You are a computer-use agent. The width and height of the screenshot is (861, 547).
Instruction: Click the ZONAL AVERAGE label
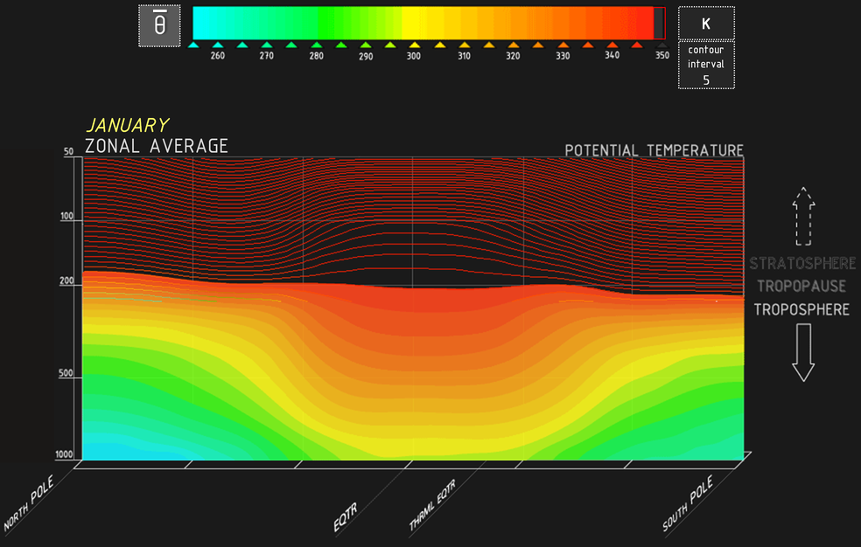pos(157,146)
